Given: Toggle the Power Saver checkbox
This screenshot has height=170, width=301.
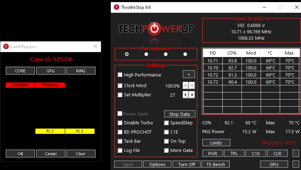Looking at the screenshot, I should (x=120, y=114).
